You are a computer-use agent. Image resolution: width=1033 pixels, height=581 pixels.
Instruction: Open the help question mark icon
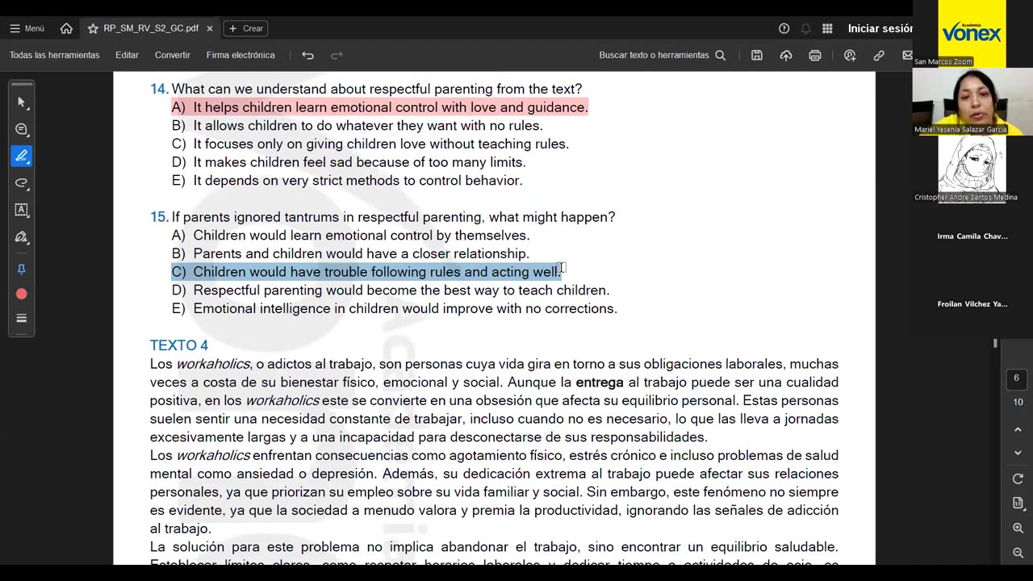pos(784,28)
